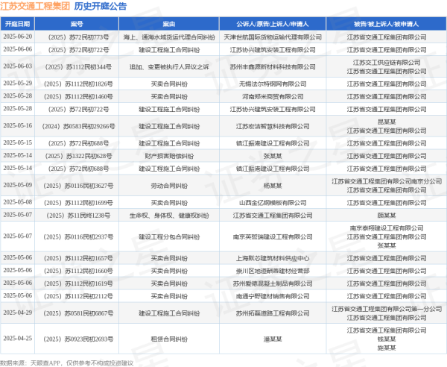This screenshot has width=447, height=367.
Task: Click 天津世航国际货物运输代理有限公司 plaintiff cell
Action: [x=273, y=37]
